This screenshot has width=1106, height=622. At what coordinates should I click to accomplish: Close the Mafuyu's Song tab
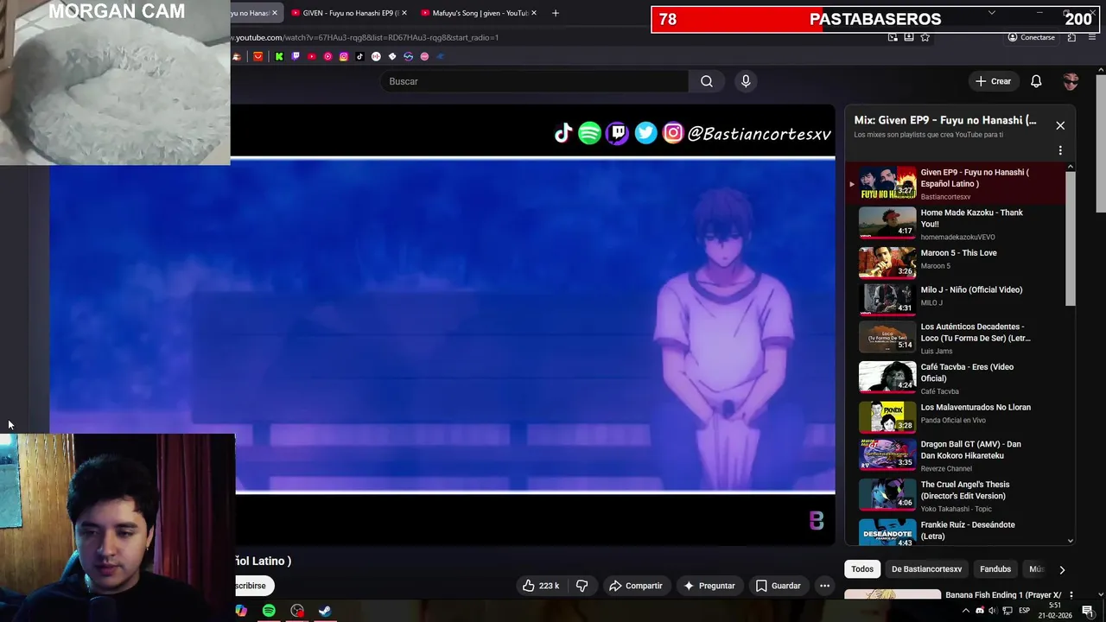tap(534, 13)
